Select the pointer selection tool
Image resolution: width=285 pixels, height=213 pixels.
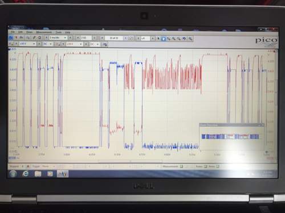tap(158, 39)
